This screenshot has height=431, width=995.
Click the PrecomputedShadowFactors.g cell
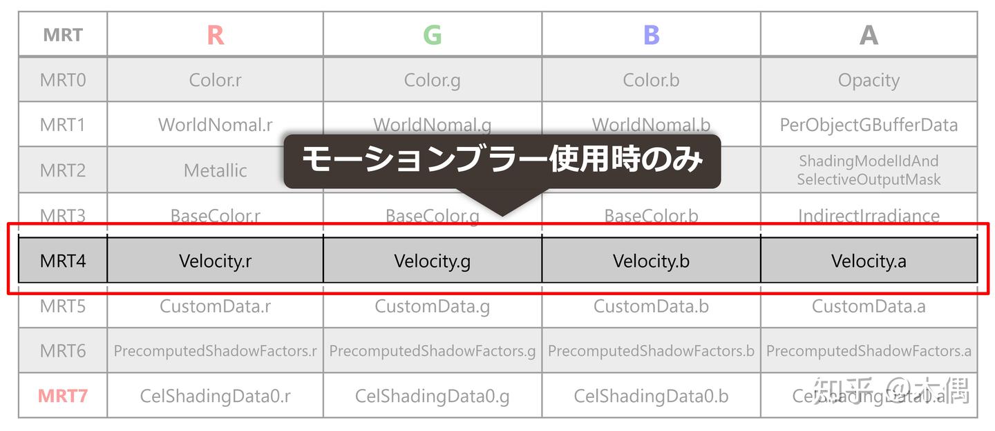click(x=433, y=351)
